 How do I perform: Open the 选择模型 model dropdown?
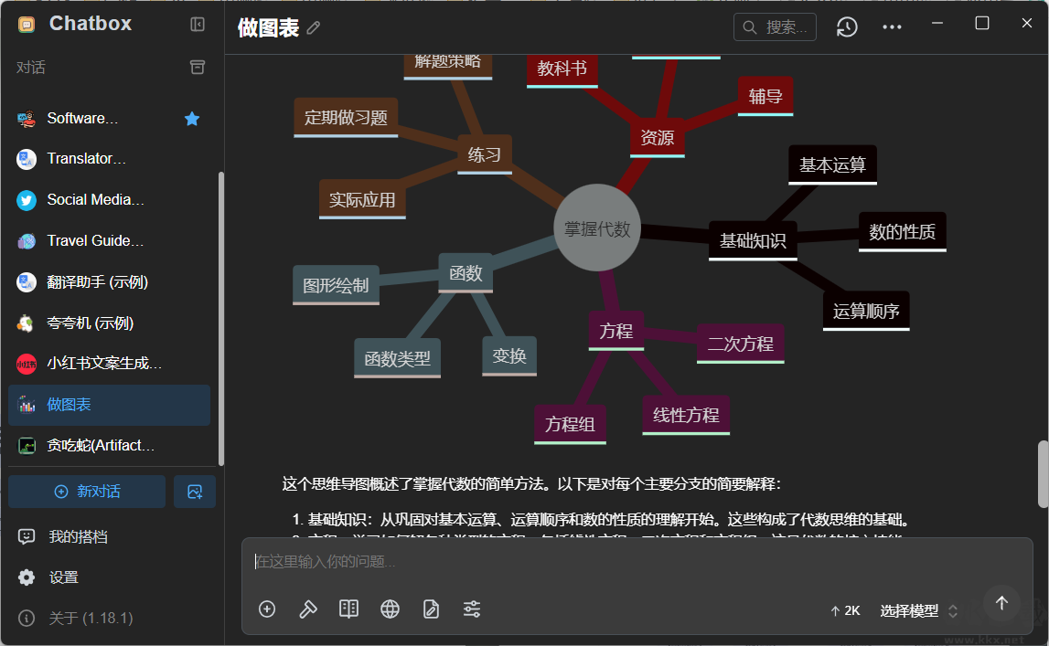coord(918,611)
